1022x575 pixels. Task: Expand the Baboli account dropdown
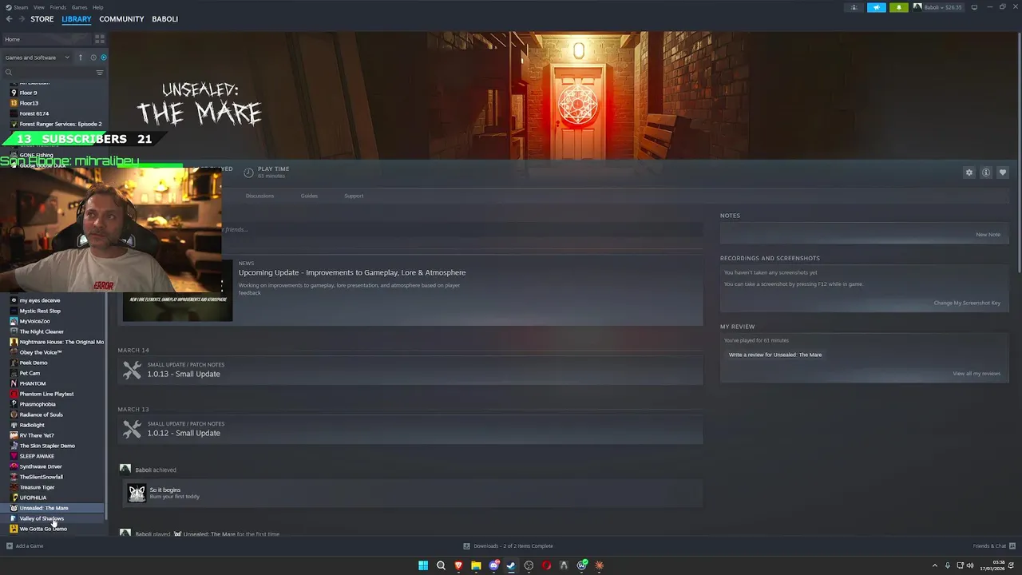[x=938, y=7]
